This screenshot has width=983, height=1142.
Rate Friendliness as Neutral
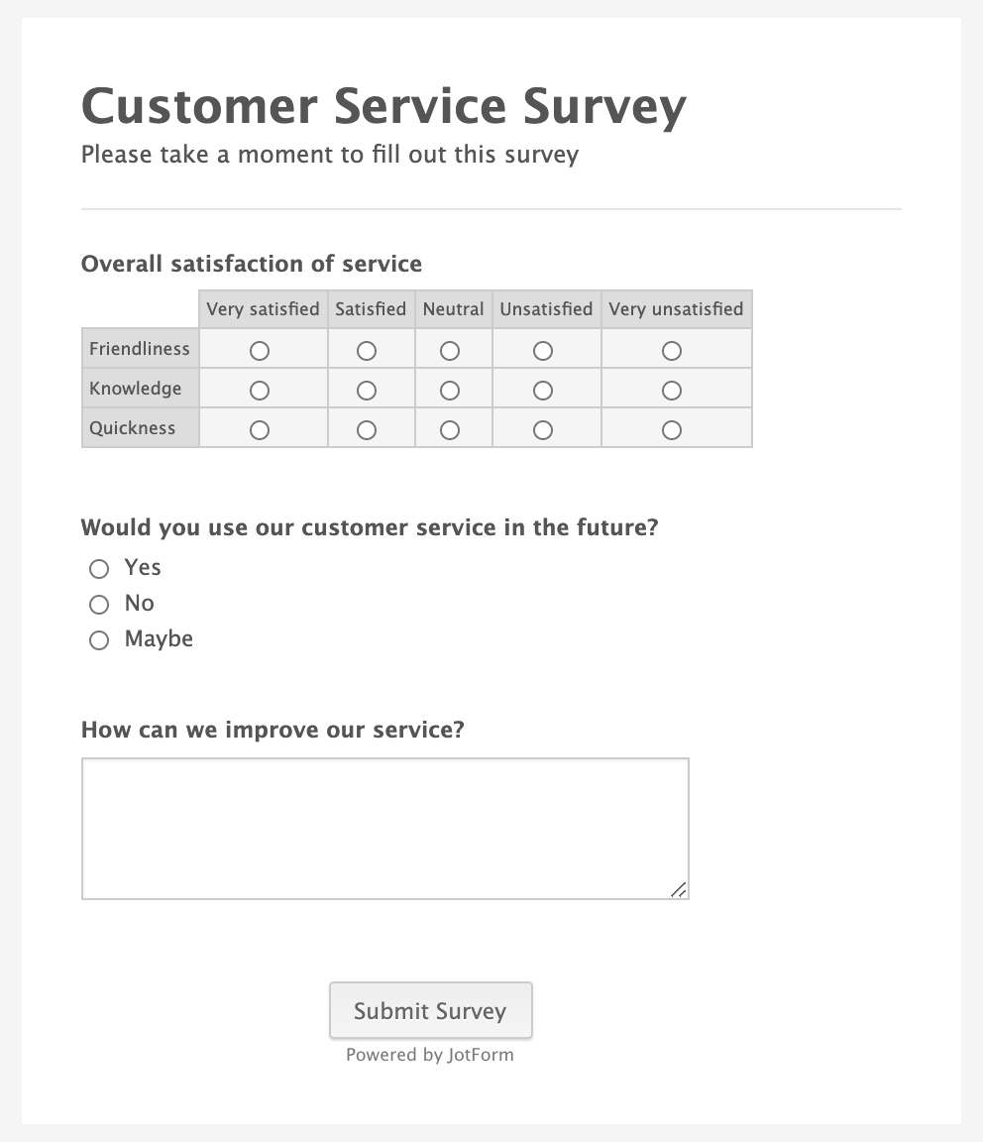pyautogui.click(x=450, y=351)
